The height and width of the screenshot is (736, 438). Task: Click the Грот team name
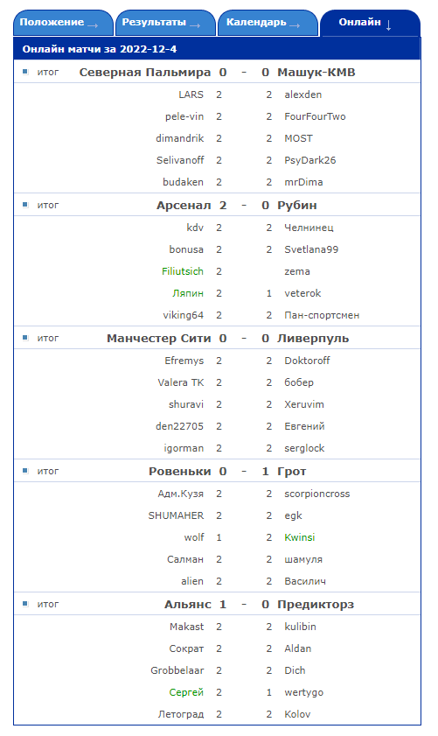click(292, 471)
